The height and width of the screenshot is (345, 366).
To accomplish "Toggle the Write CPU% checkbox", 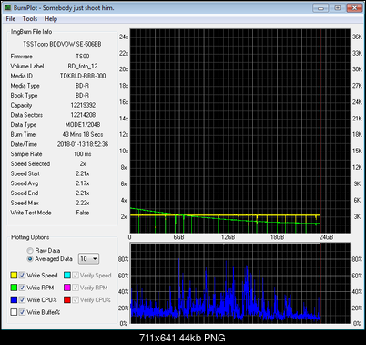I will point(22,300).
